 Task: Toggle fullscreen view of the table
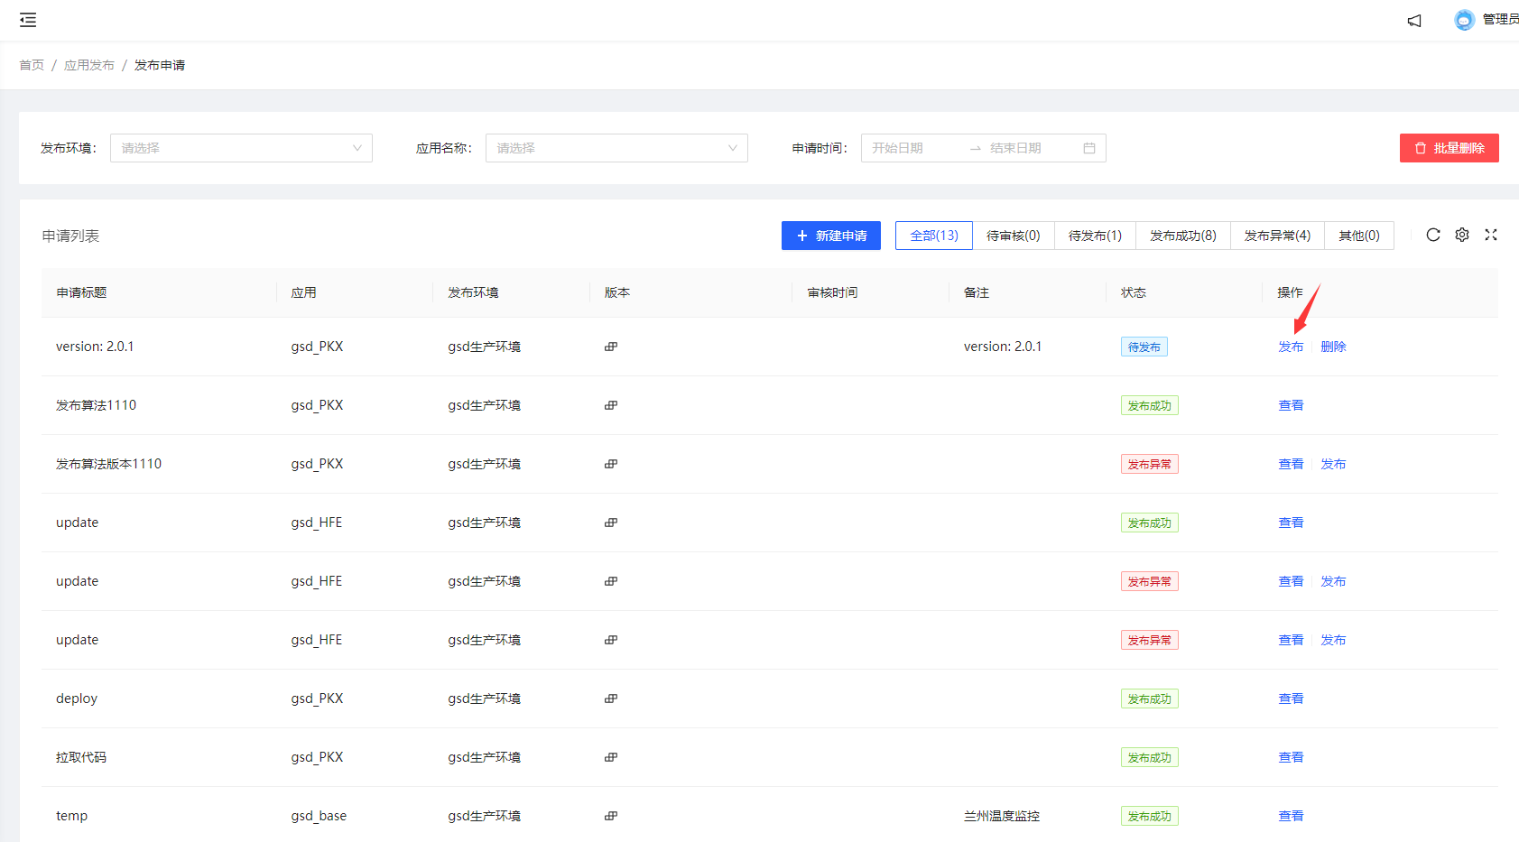tap(1491, 235)
